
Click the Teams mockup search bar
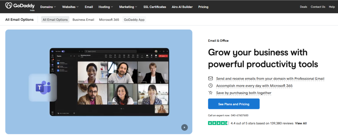[111, 52]
